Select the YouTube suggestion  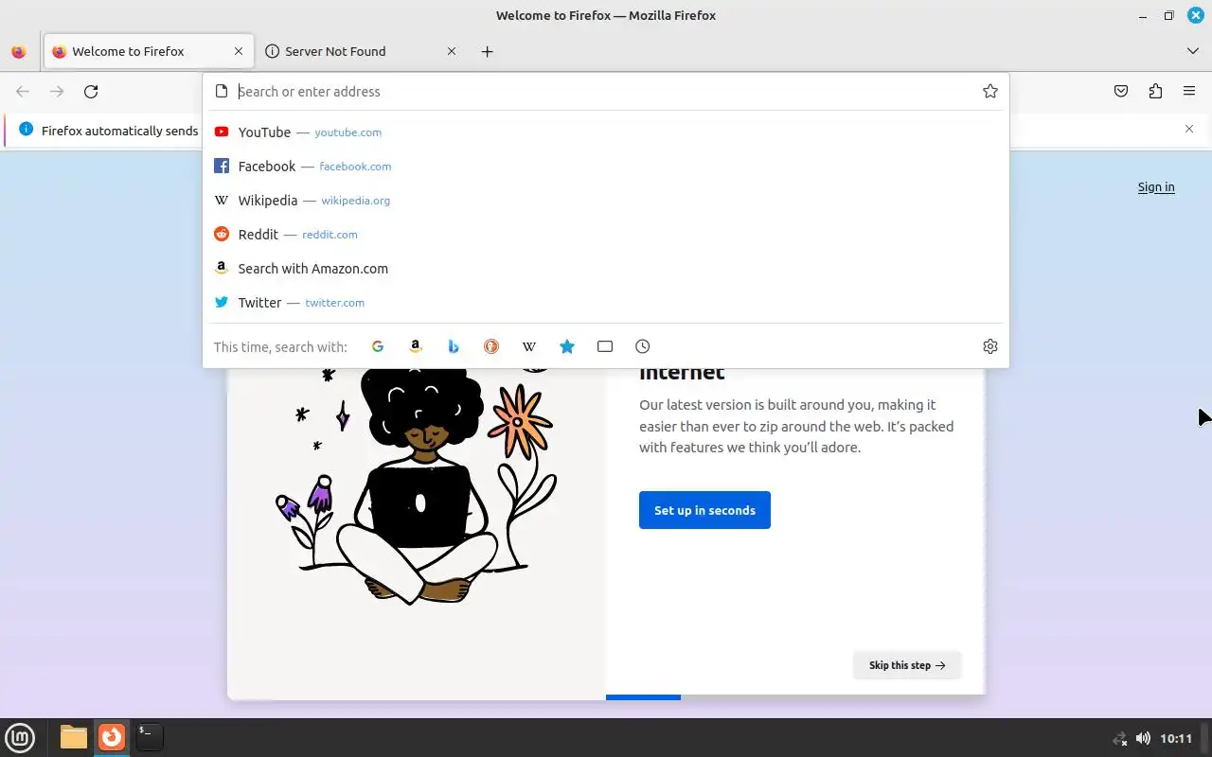pos(606,132)
